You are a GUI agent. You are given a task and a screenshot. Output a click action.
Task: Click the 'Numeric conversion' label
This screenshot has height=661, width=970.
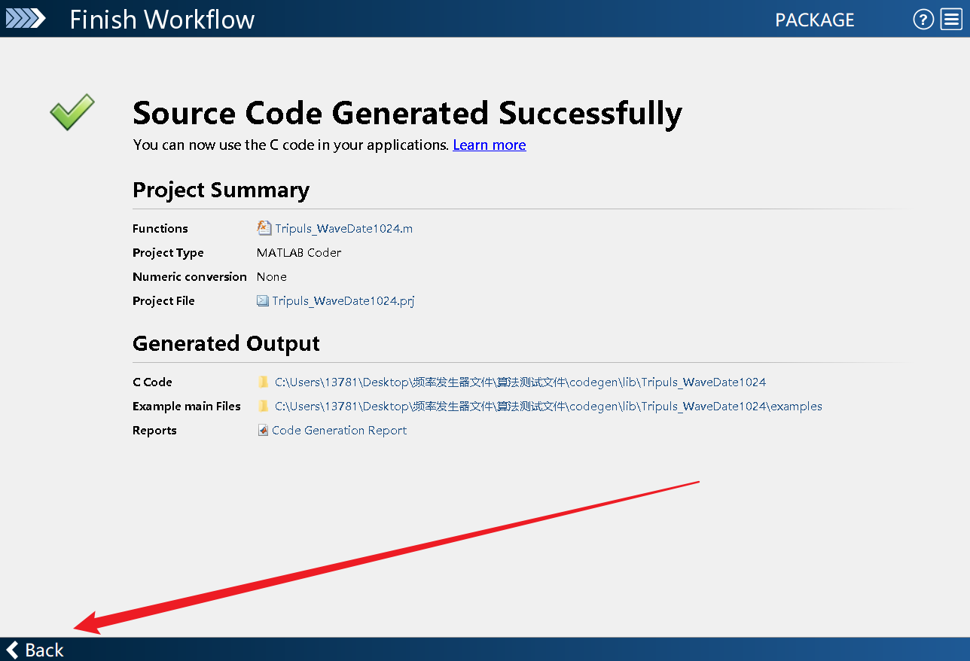pyautogui.click(x=190, y=277)
